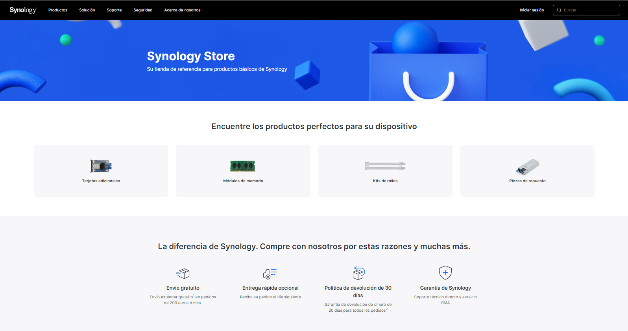Click the Buscar search field
This screenshot has height=331, width=628.
coord(586,10)
